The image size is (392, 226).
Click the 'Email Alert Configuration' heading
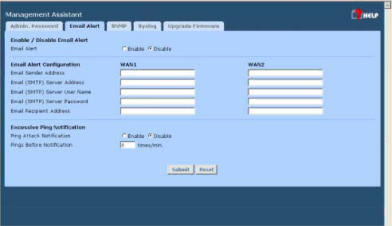coord(45,64)
